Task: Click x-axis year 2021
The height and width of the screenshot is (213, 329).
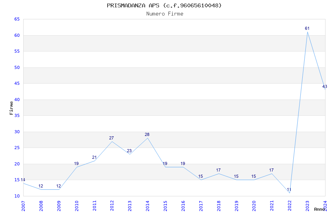Action: point(272,206)
